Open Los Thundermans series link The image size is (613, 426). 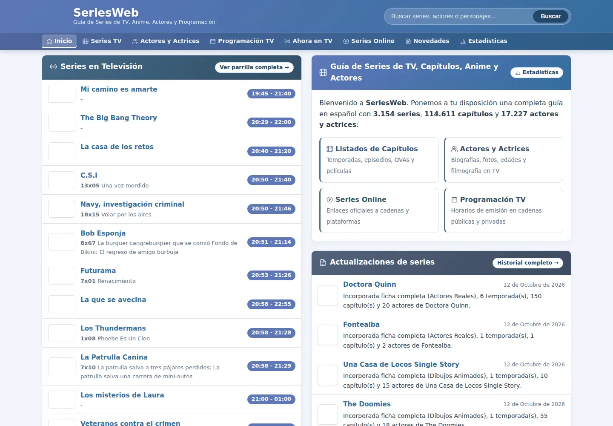(113, 328)
